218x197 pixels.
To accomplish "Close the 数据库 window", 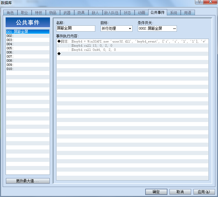I will [x=211, y=2].
